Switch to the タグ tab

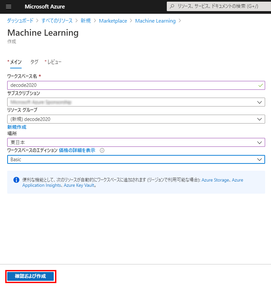pos(34,62)
